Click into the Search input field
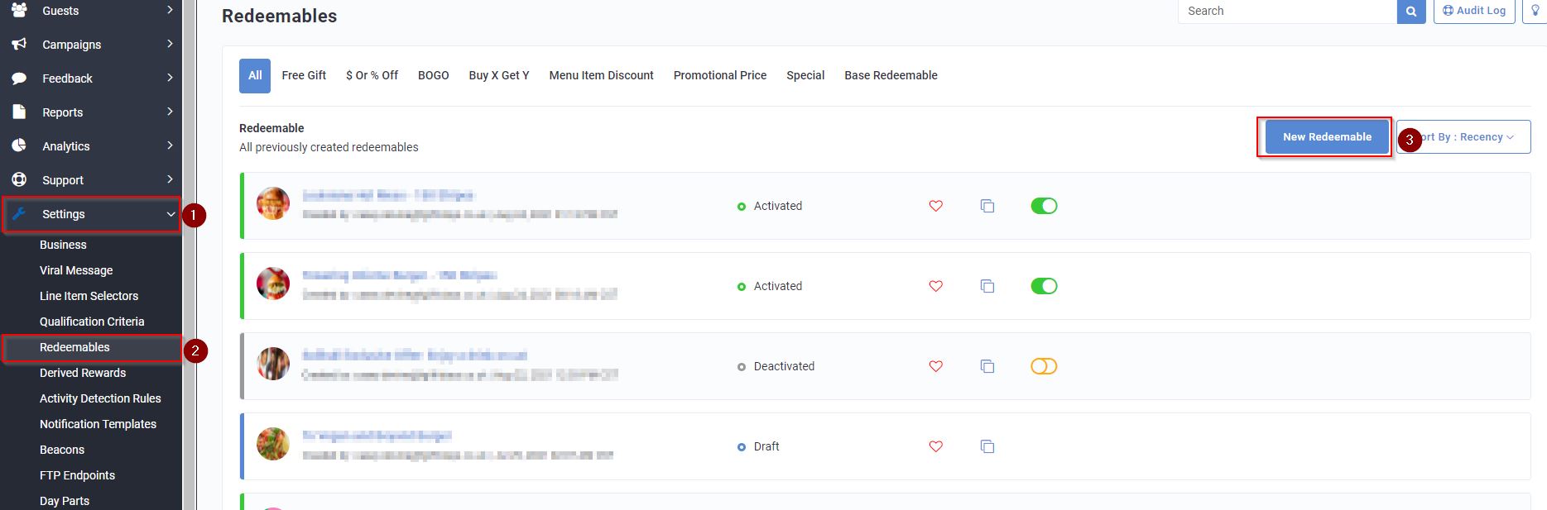The height and width of the screenshot is (510, 1547). point(1286,11)
